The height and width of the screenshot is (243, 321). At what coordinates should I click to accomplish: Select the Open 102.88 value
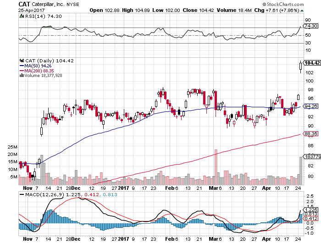pyautogui.click(x=105, y=10)
